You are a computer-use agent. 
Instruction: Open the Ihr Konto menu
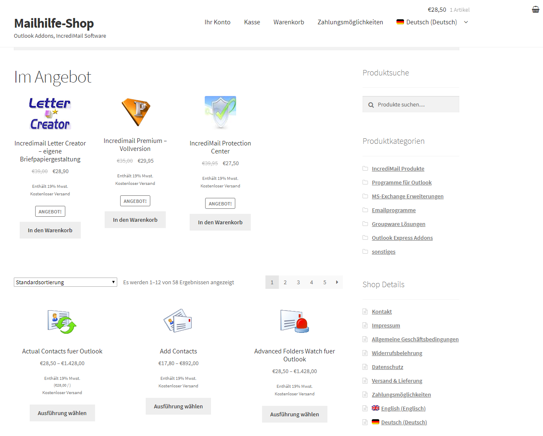click(217, 22)
